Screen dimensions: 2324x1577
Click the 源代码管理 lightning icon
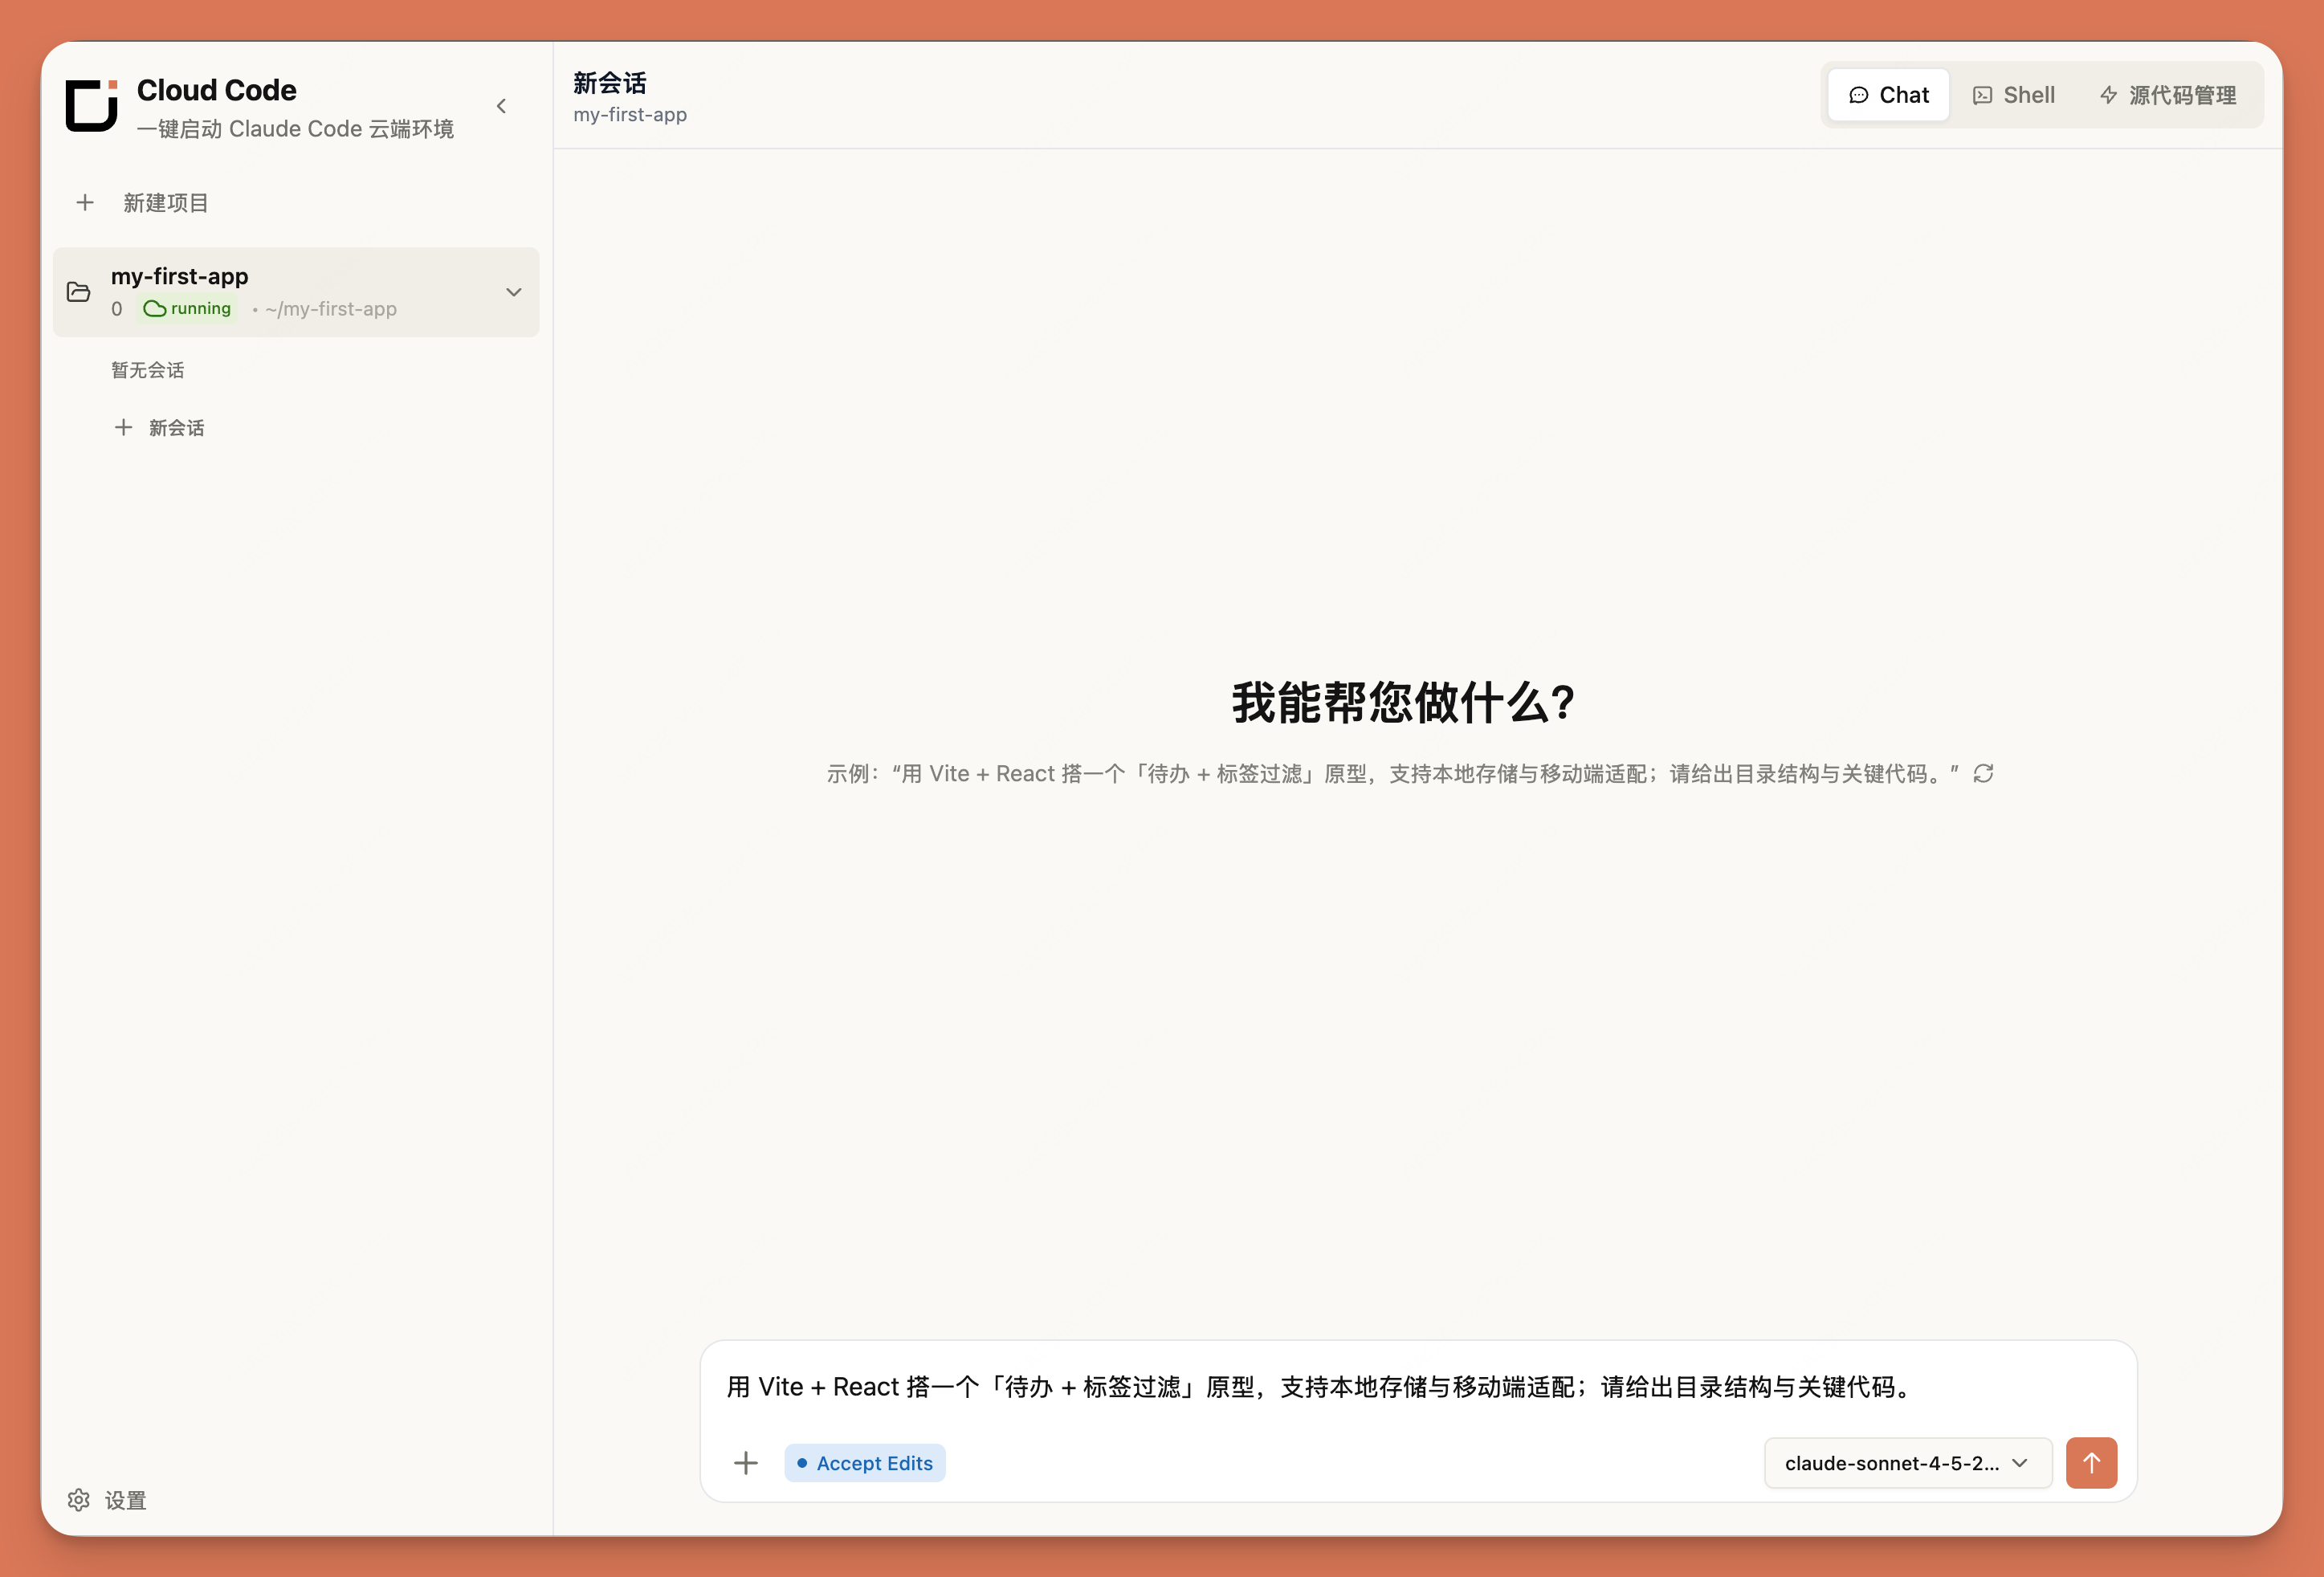2108,94
